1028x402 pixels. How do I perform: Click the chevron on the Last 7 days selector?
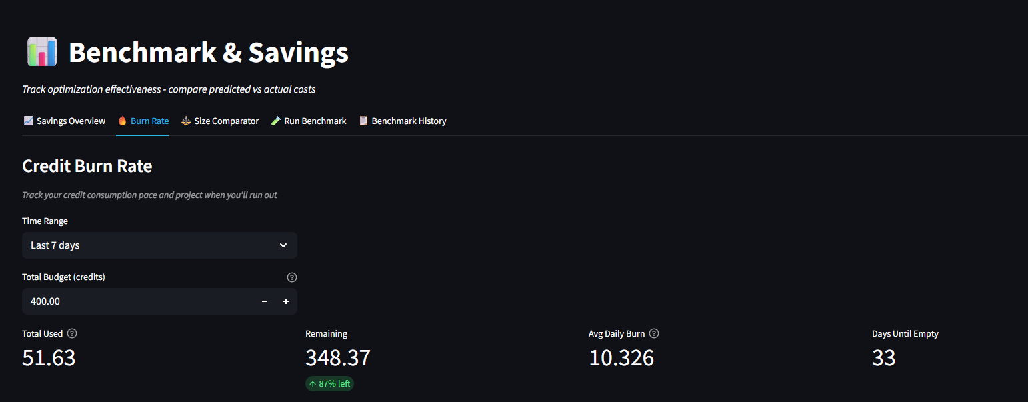coord(283,245)
